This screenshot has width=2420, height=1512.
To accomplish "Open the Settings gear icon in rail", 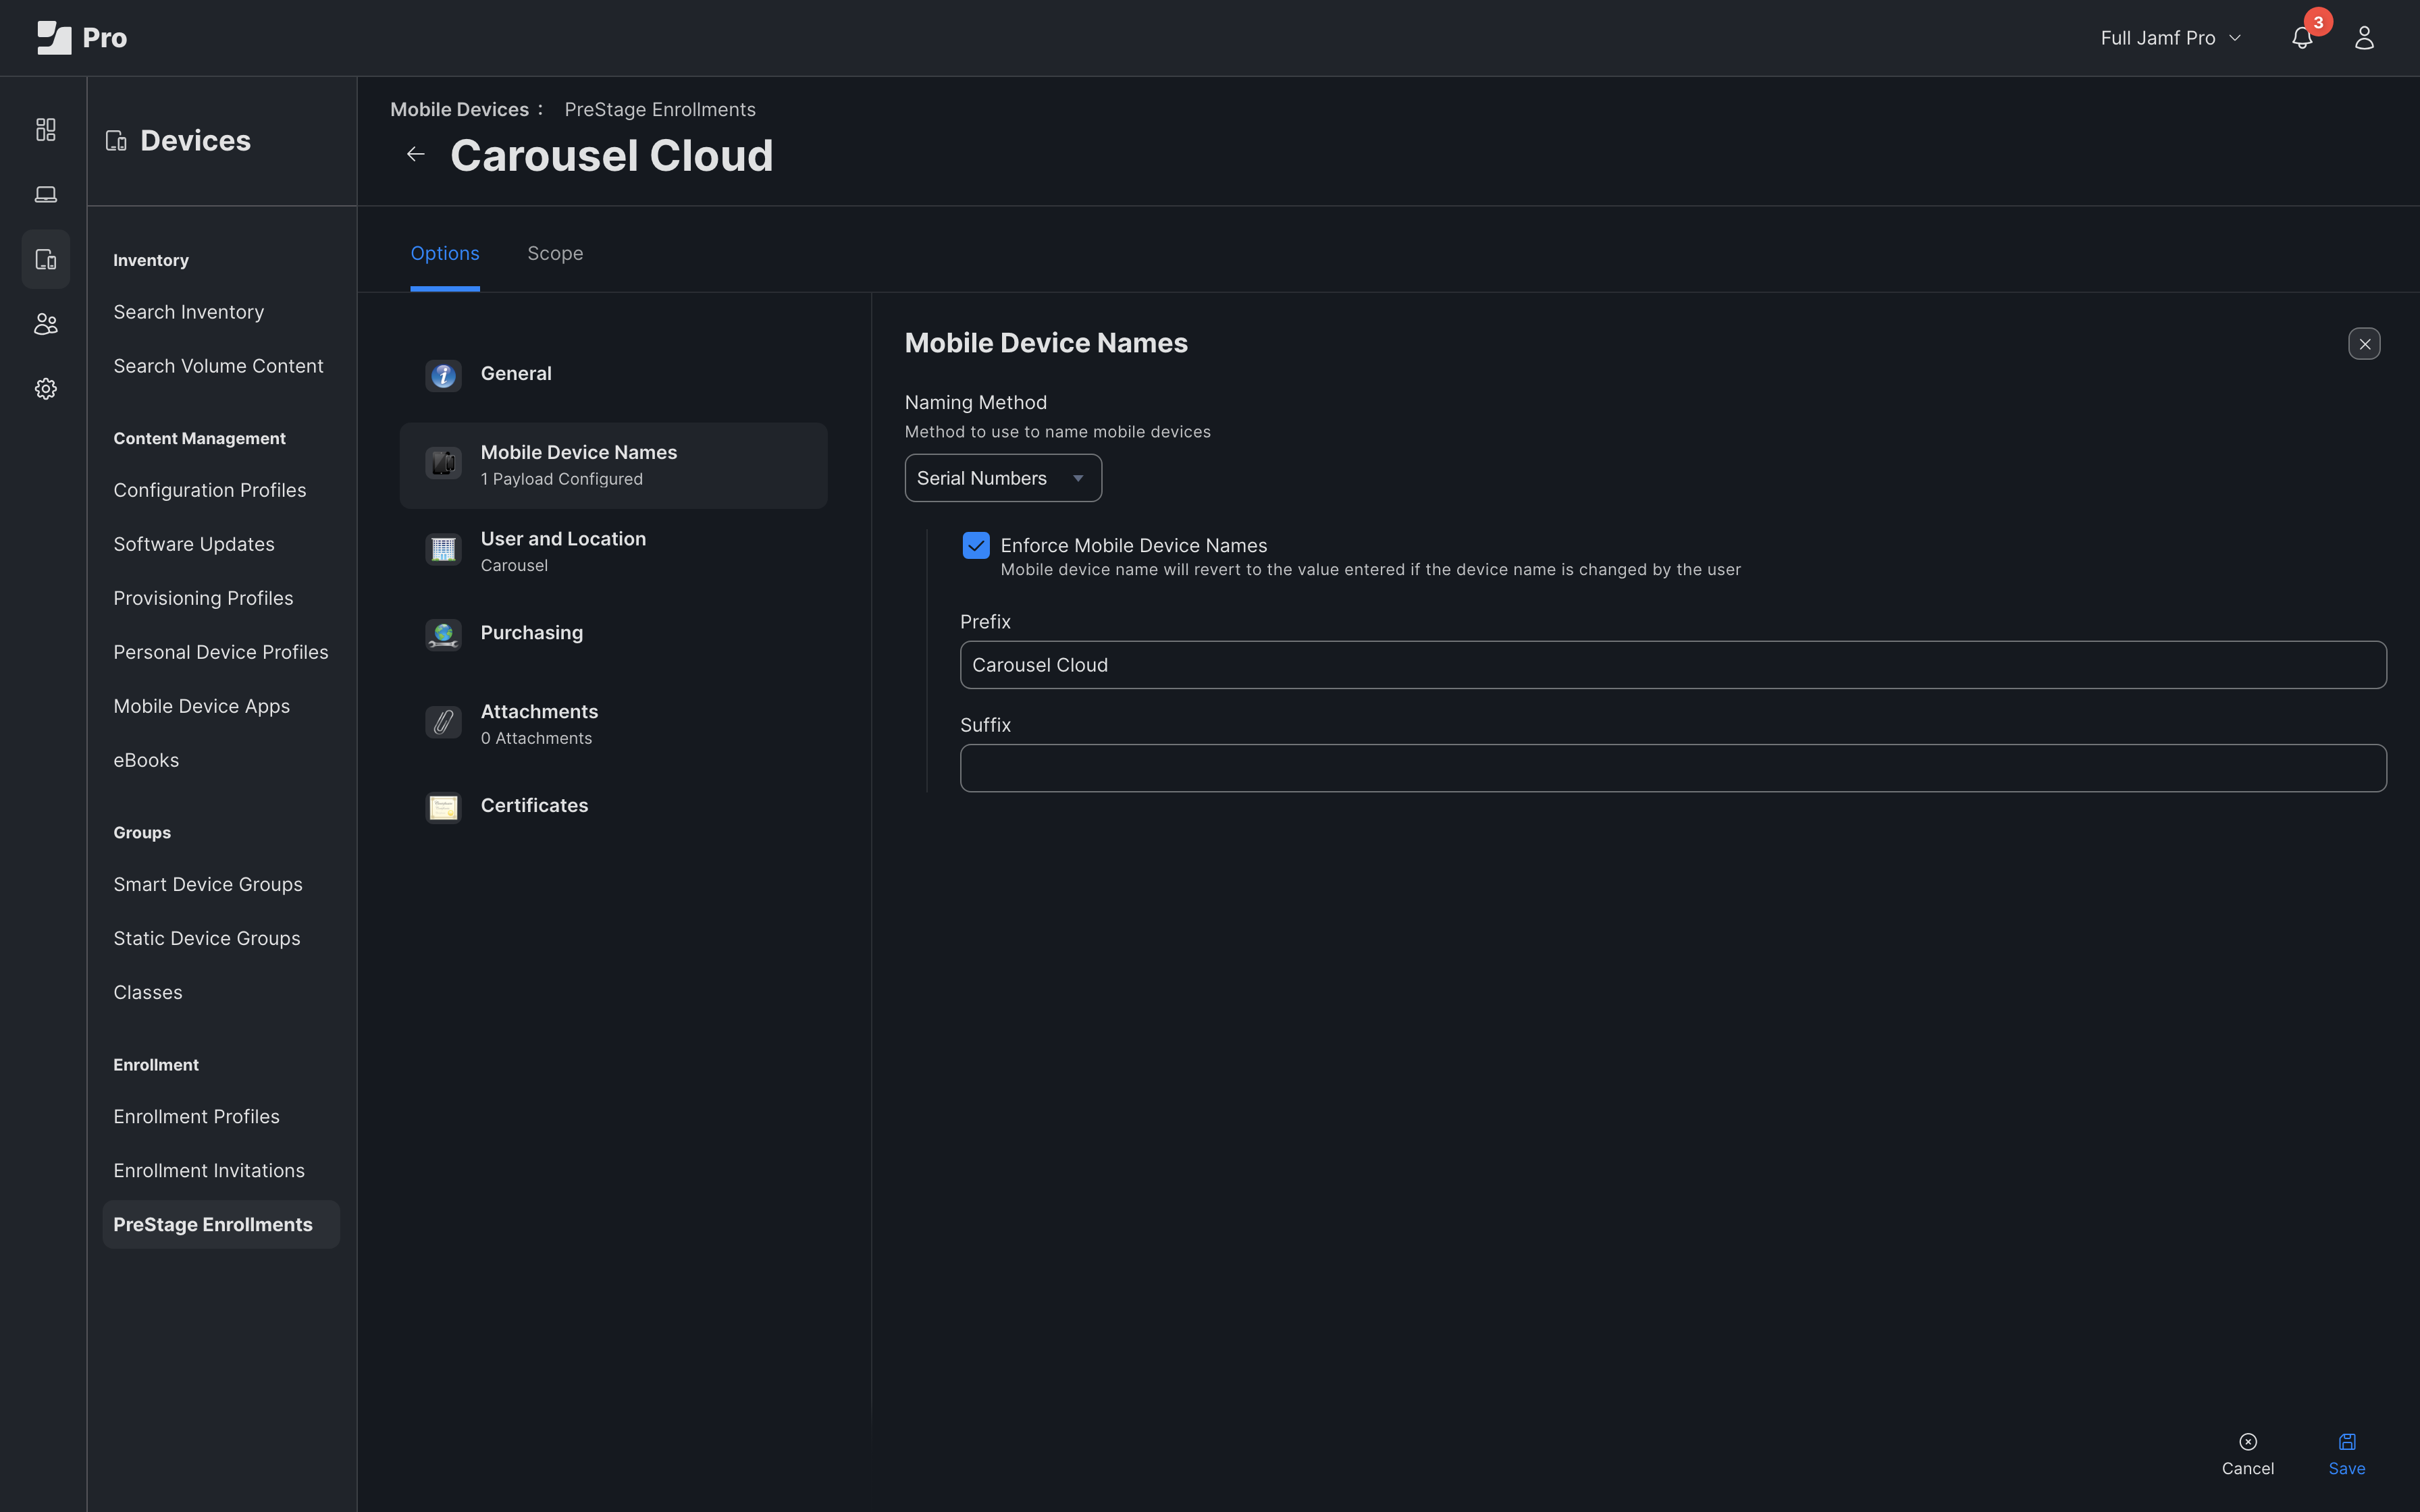I will pos(46,389).
